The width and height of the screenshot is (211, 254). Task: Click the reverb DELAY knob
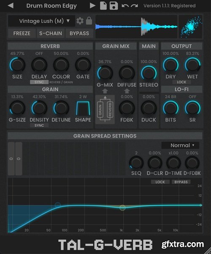click(39, 65)
